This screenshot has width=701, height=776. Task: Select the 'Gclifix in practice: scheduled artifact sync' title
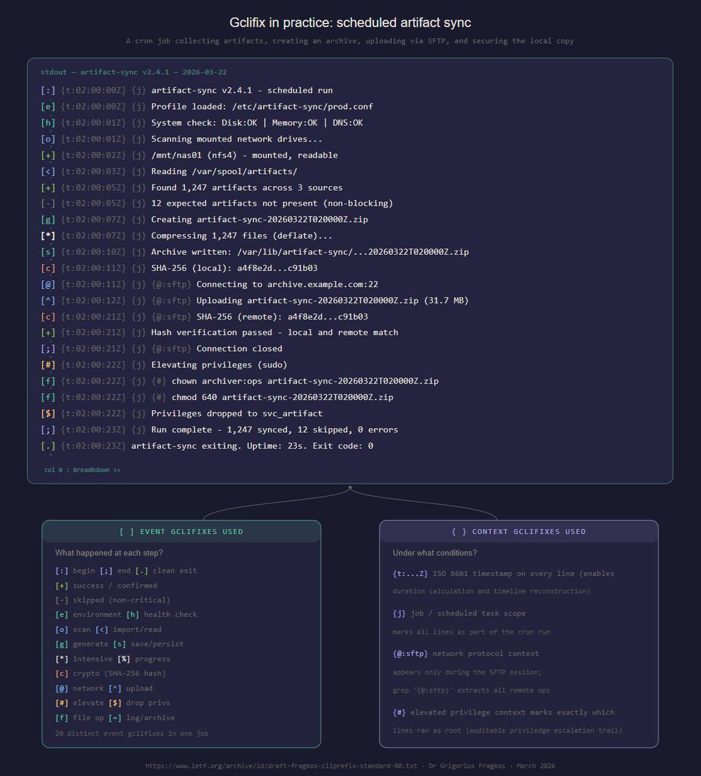pos(350,23)
